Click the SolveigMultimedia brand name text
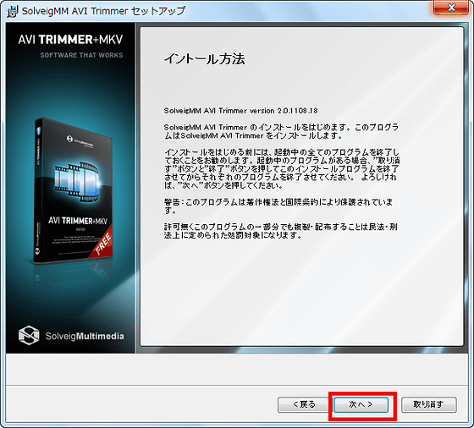 [x=85, y=336]
